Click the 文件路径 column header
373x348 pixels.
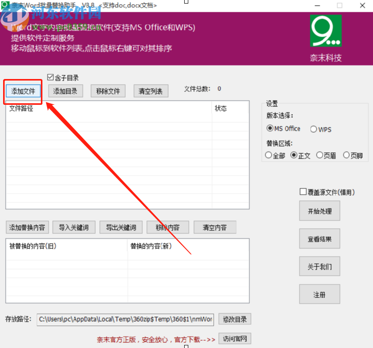coord(109,108)
